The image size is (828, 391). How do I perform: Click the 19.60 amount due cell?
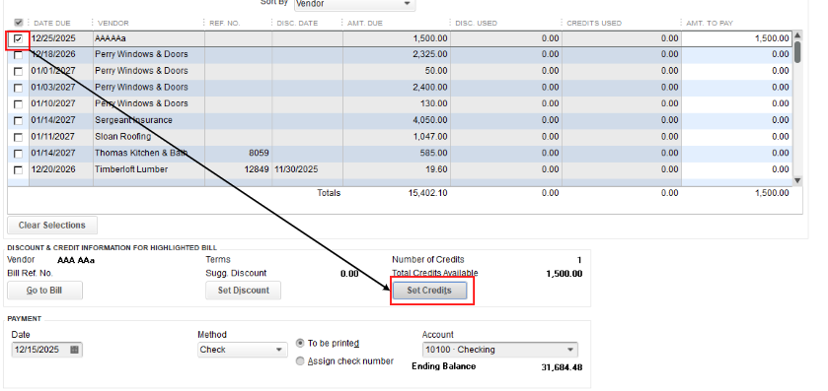[x=438, y=169]
